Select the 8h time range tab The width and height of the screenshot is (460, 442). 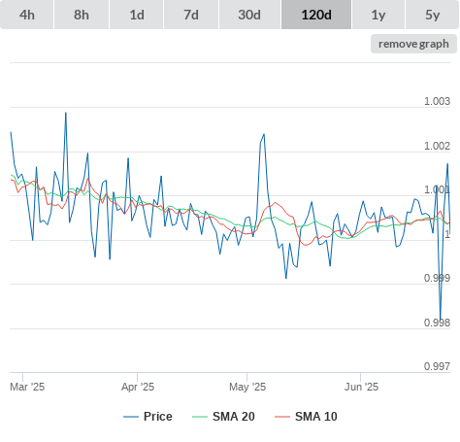pos(82,15)
